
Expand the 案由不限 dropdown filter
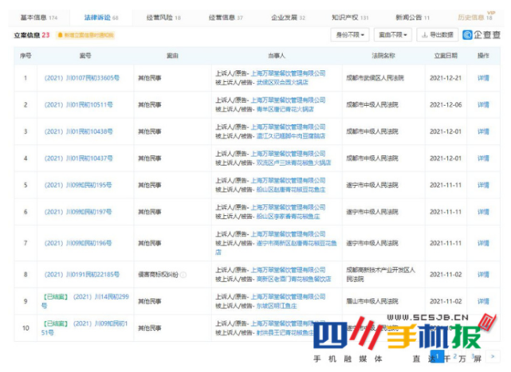393,35
